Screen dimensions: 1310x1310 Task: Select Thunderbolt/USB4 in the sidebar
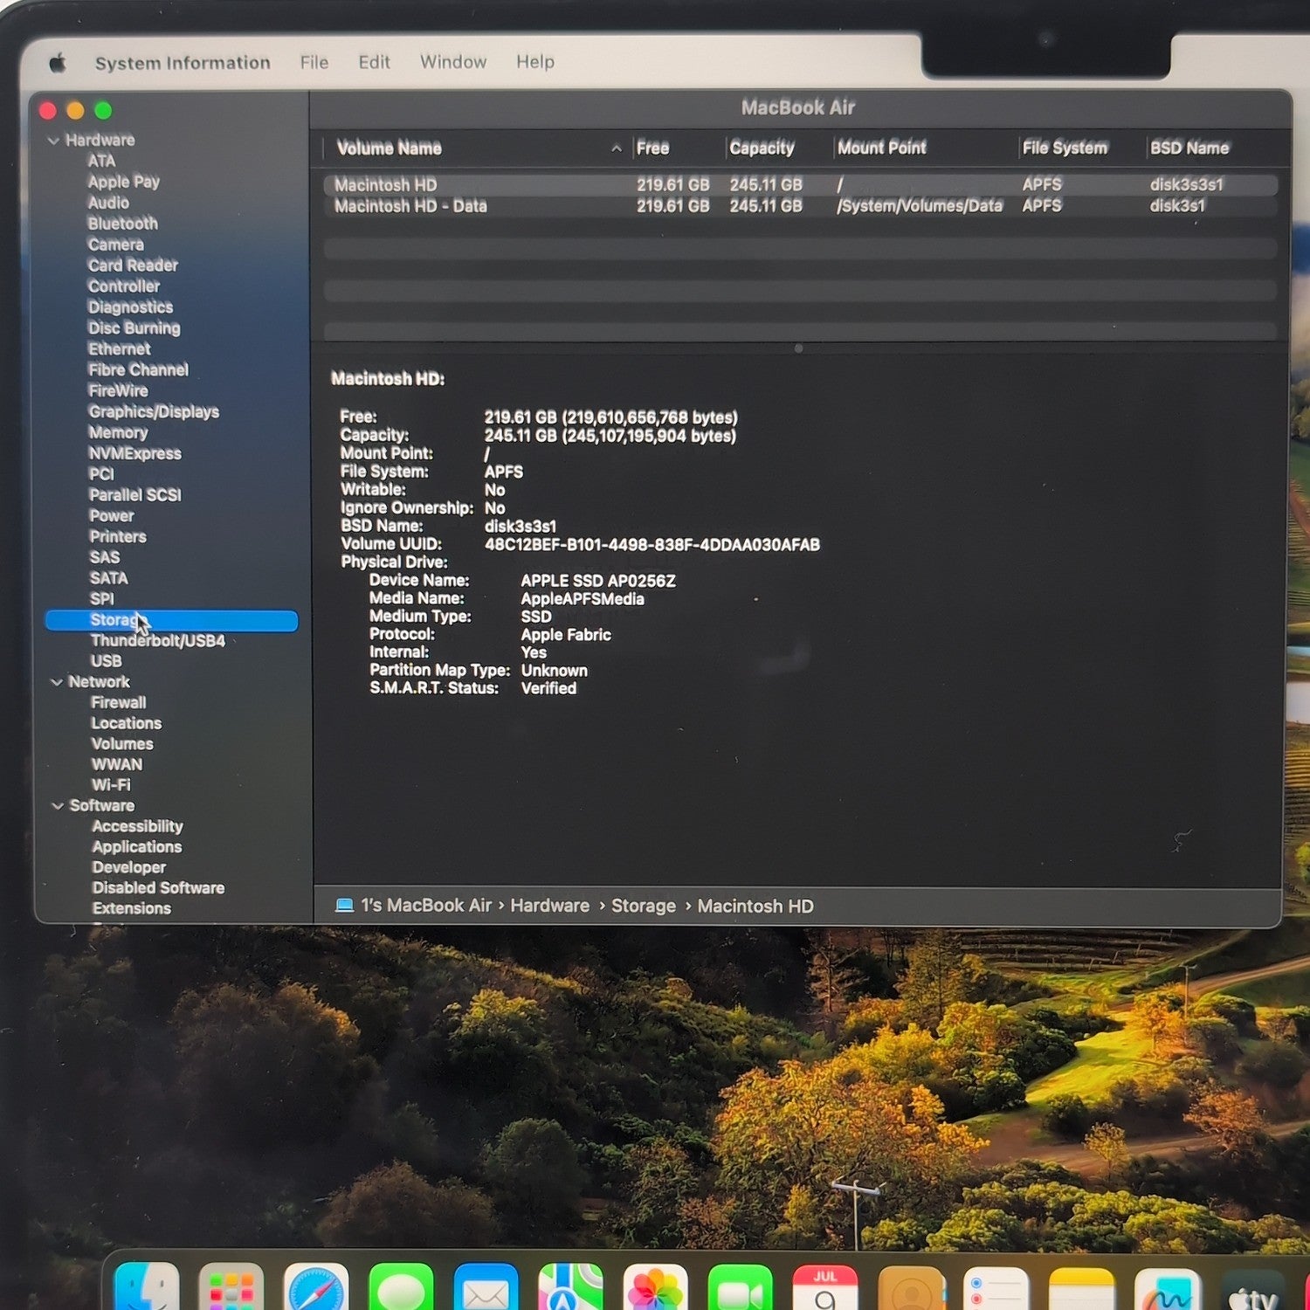point(158,641)
